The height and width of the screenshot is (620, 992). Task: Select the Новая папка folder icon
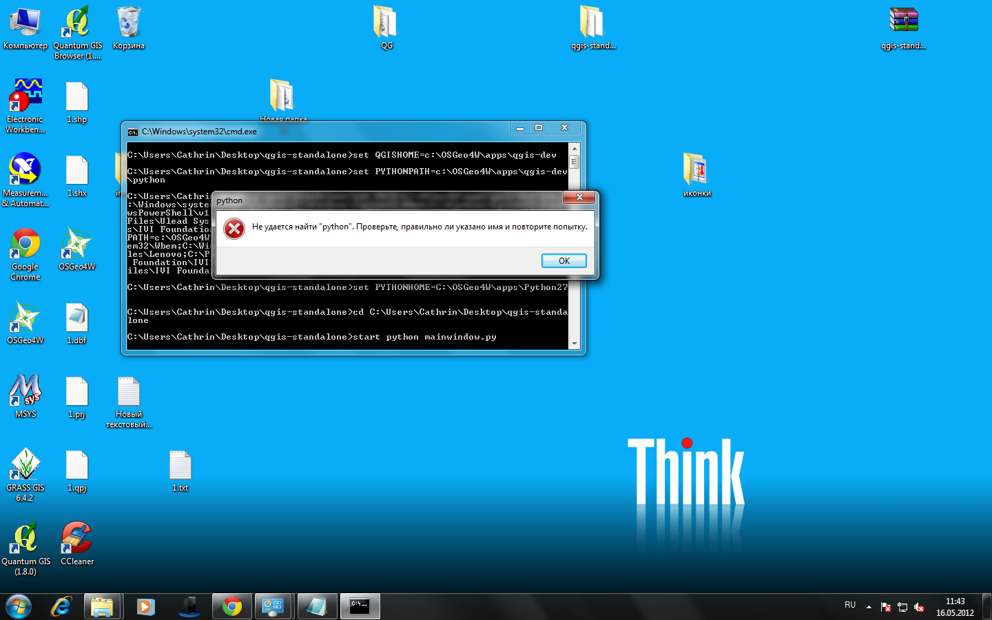point(283,100)
